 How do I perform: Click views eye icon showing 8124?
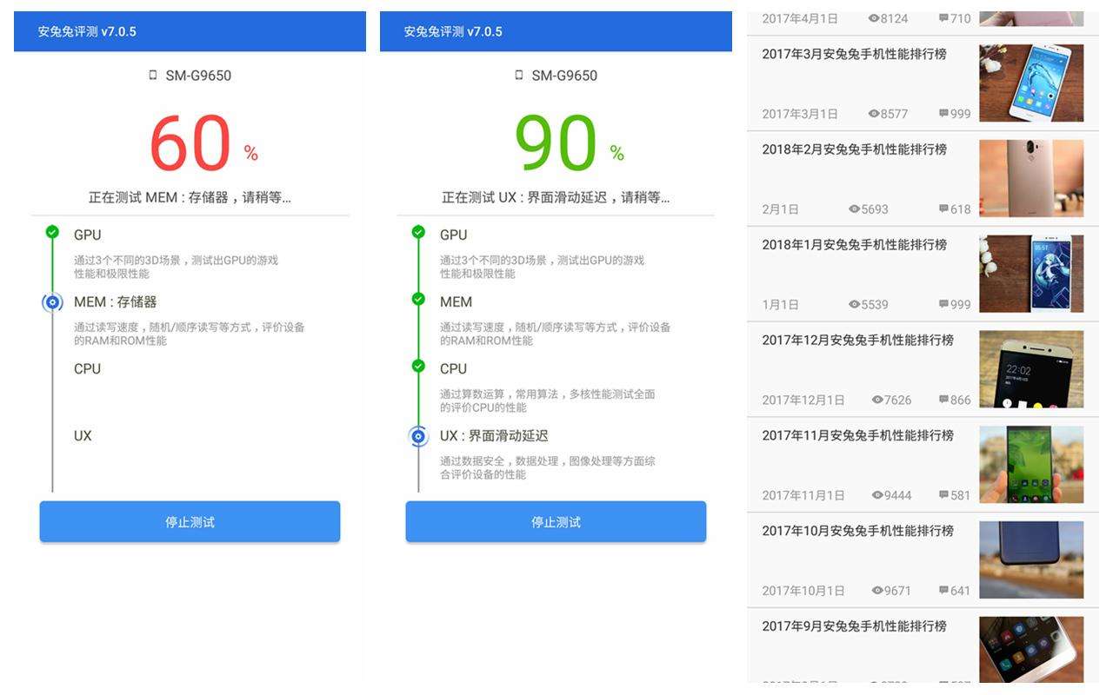(x=874, y=18)
